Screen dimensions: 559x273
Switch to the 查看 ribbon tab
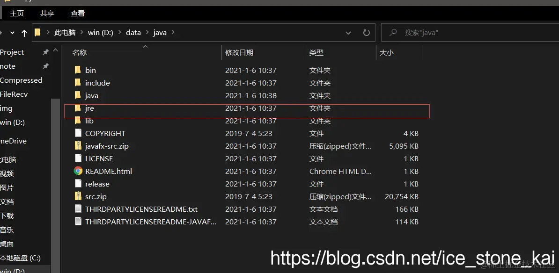(x=77, y=13)
